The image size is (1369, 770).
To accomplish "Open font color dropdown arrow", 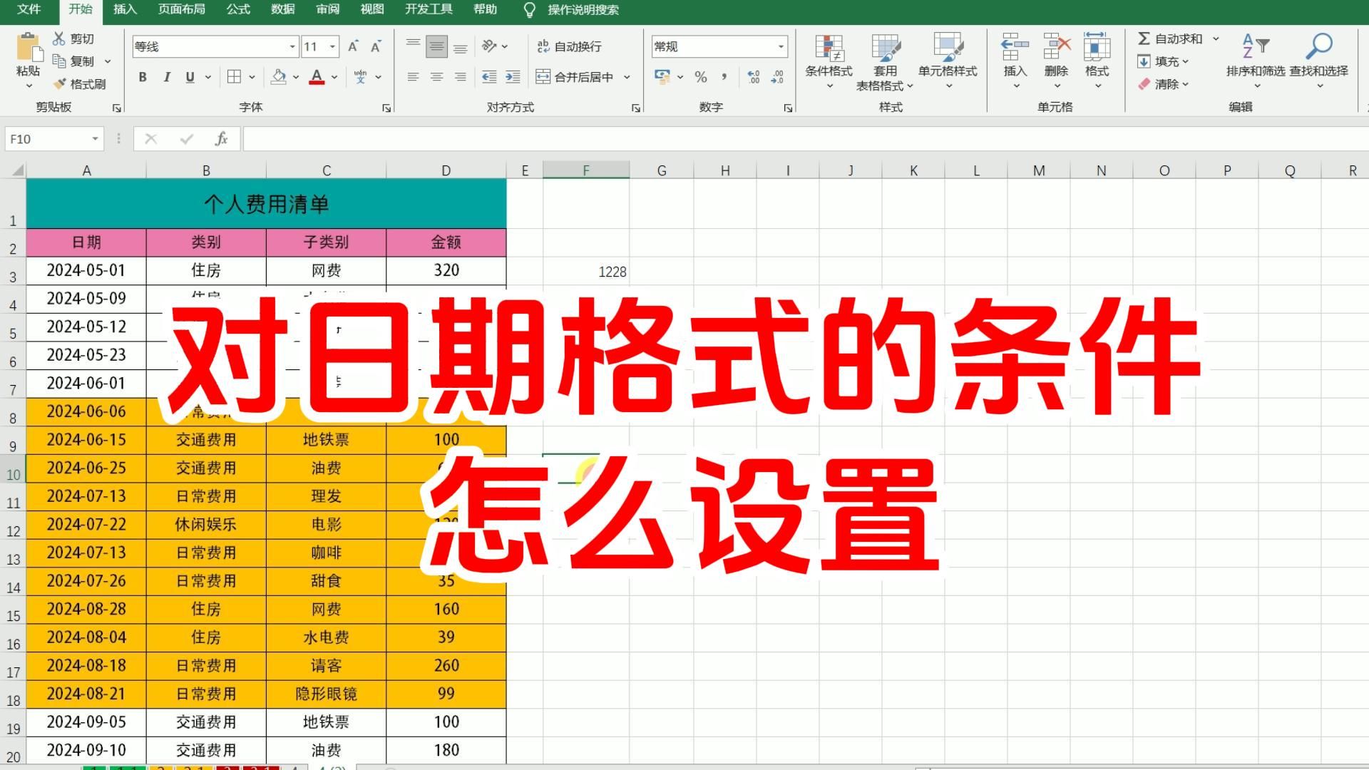I will tap(334, 77).
